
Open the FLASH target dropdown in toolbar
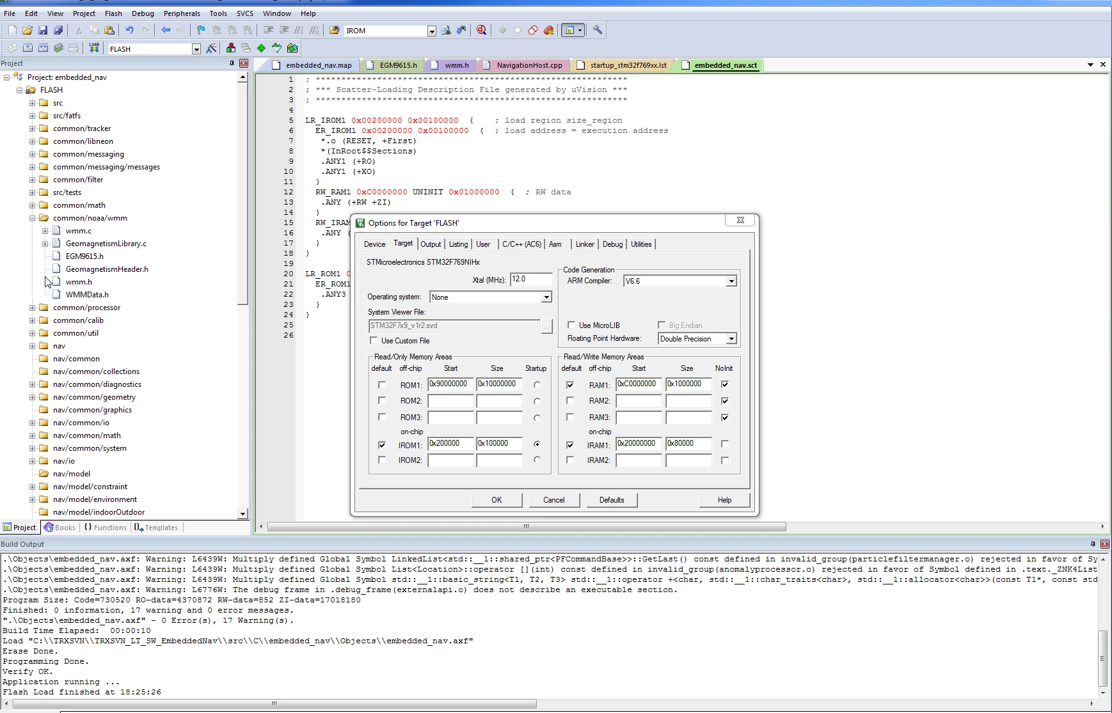(x=196, y=49)
